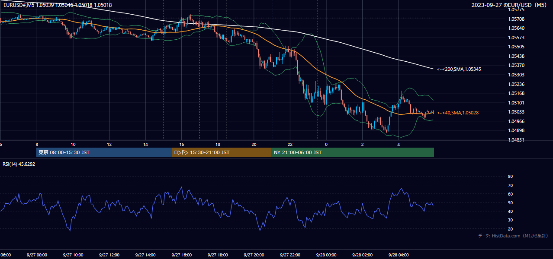Image resolution: width=553 pixels, height=259 pixels.
Task: Click price axis value 1.05438
Action: point(516,56)
